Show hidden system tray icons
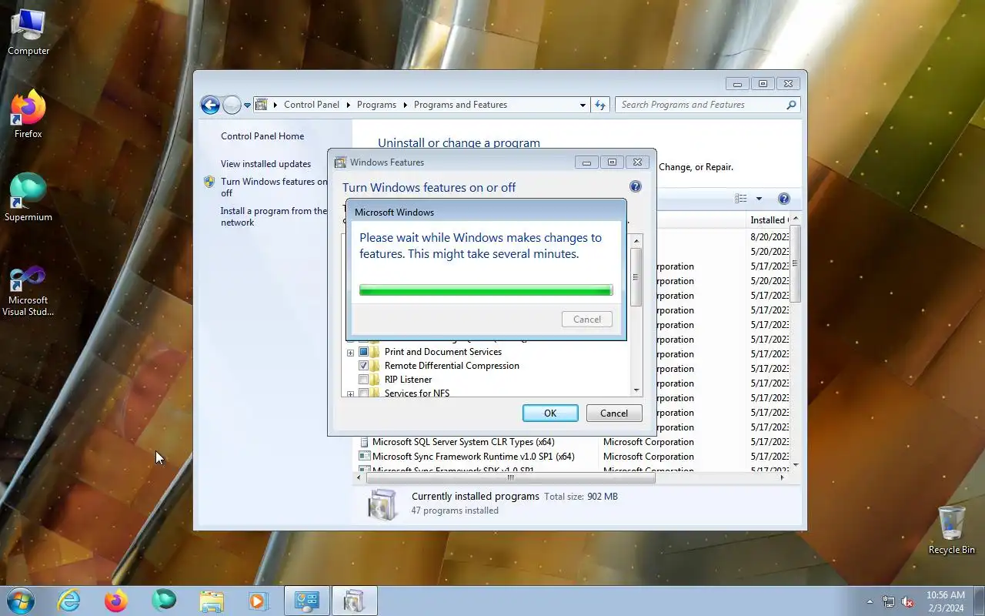This screenshot has height=616, width=985. coord(870,601)
